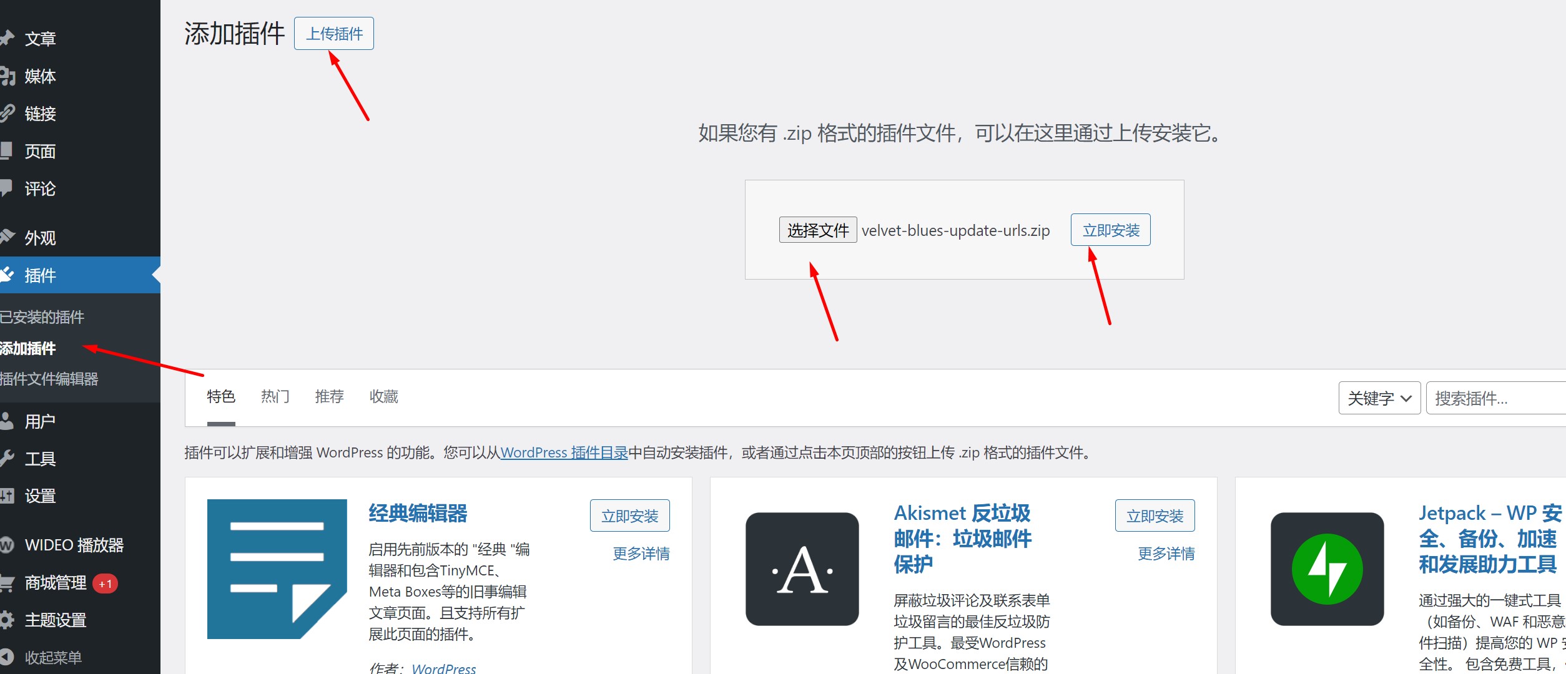Switch to the 热门 tab
Screen dimensions: 1566x674
[x=275, y=396]
